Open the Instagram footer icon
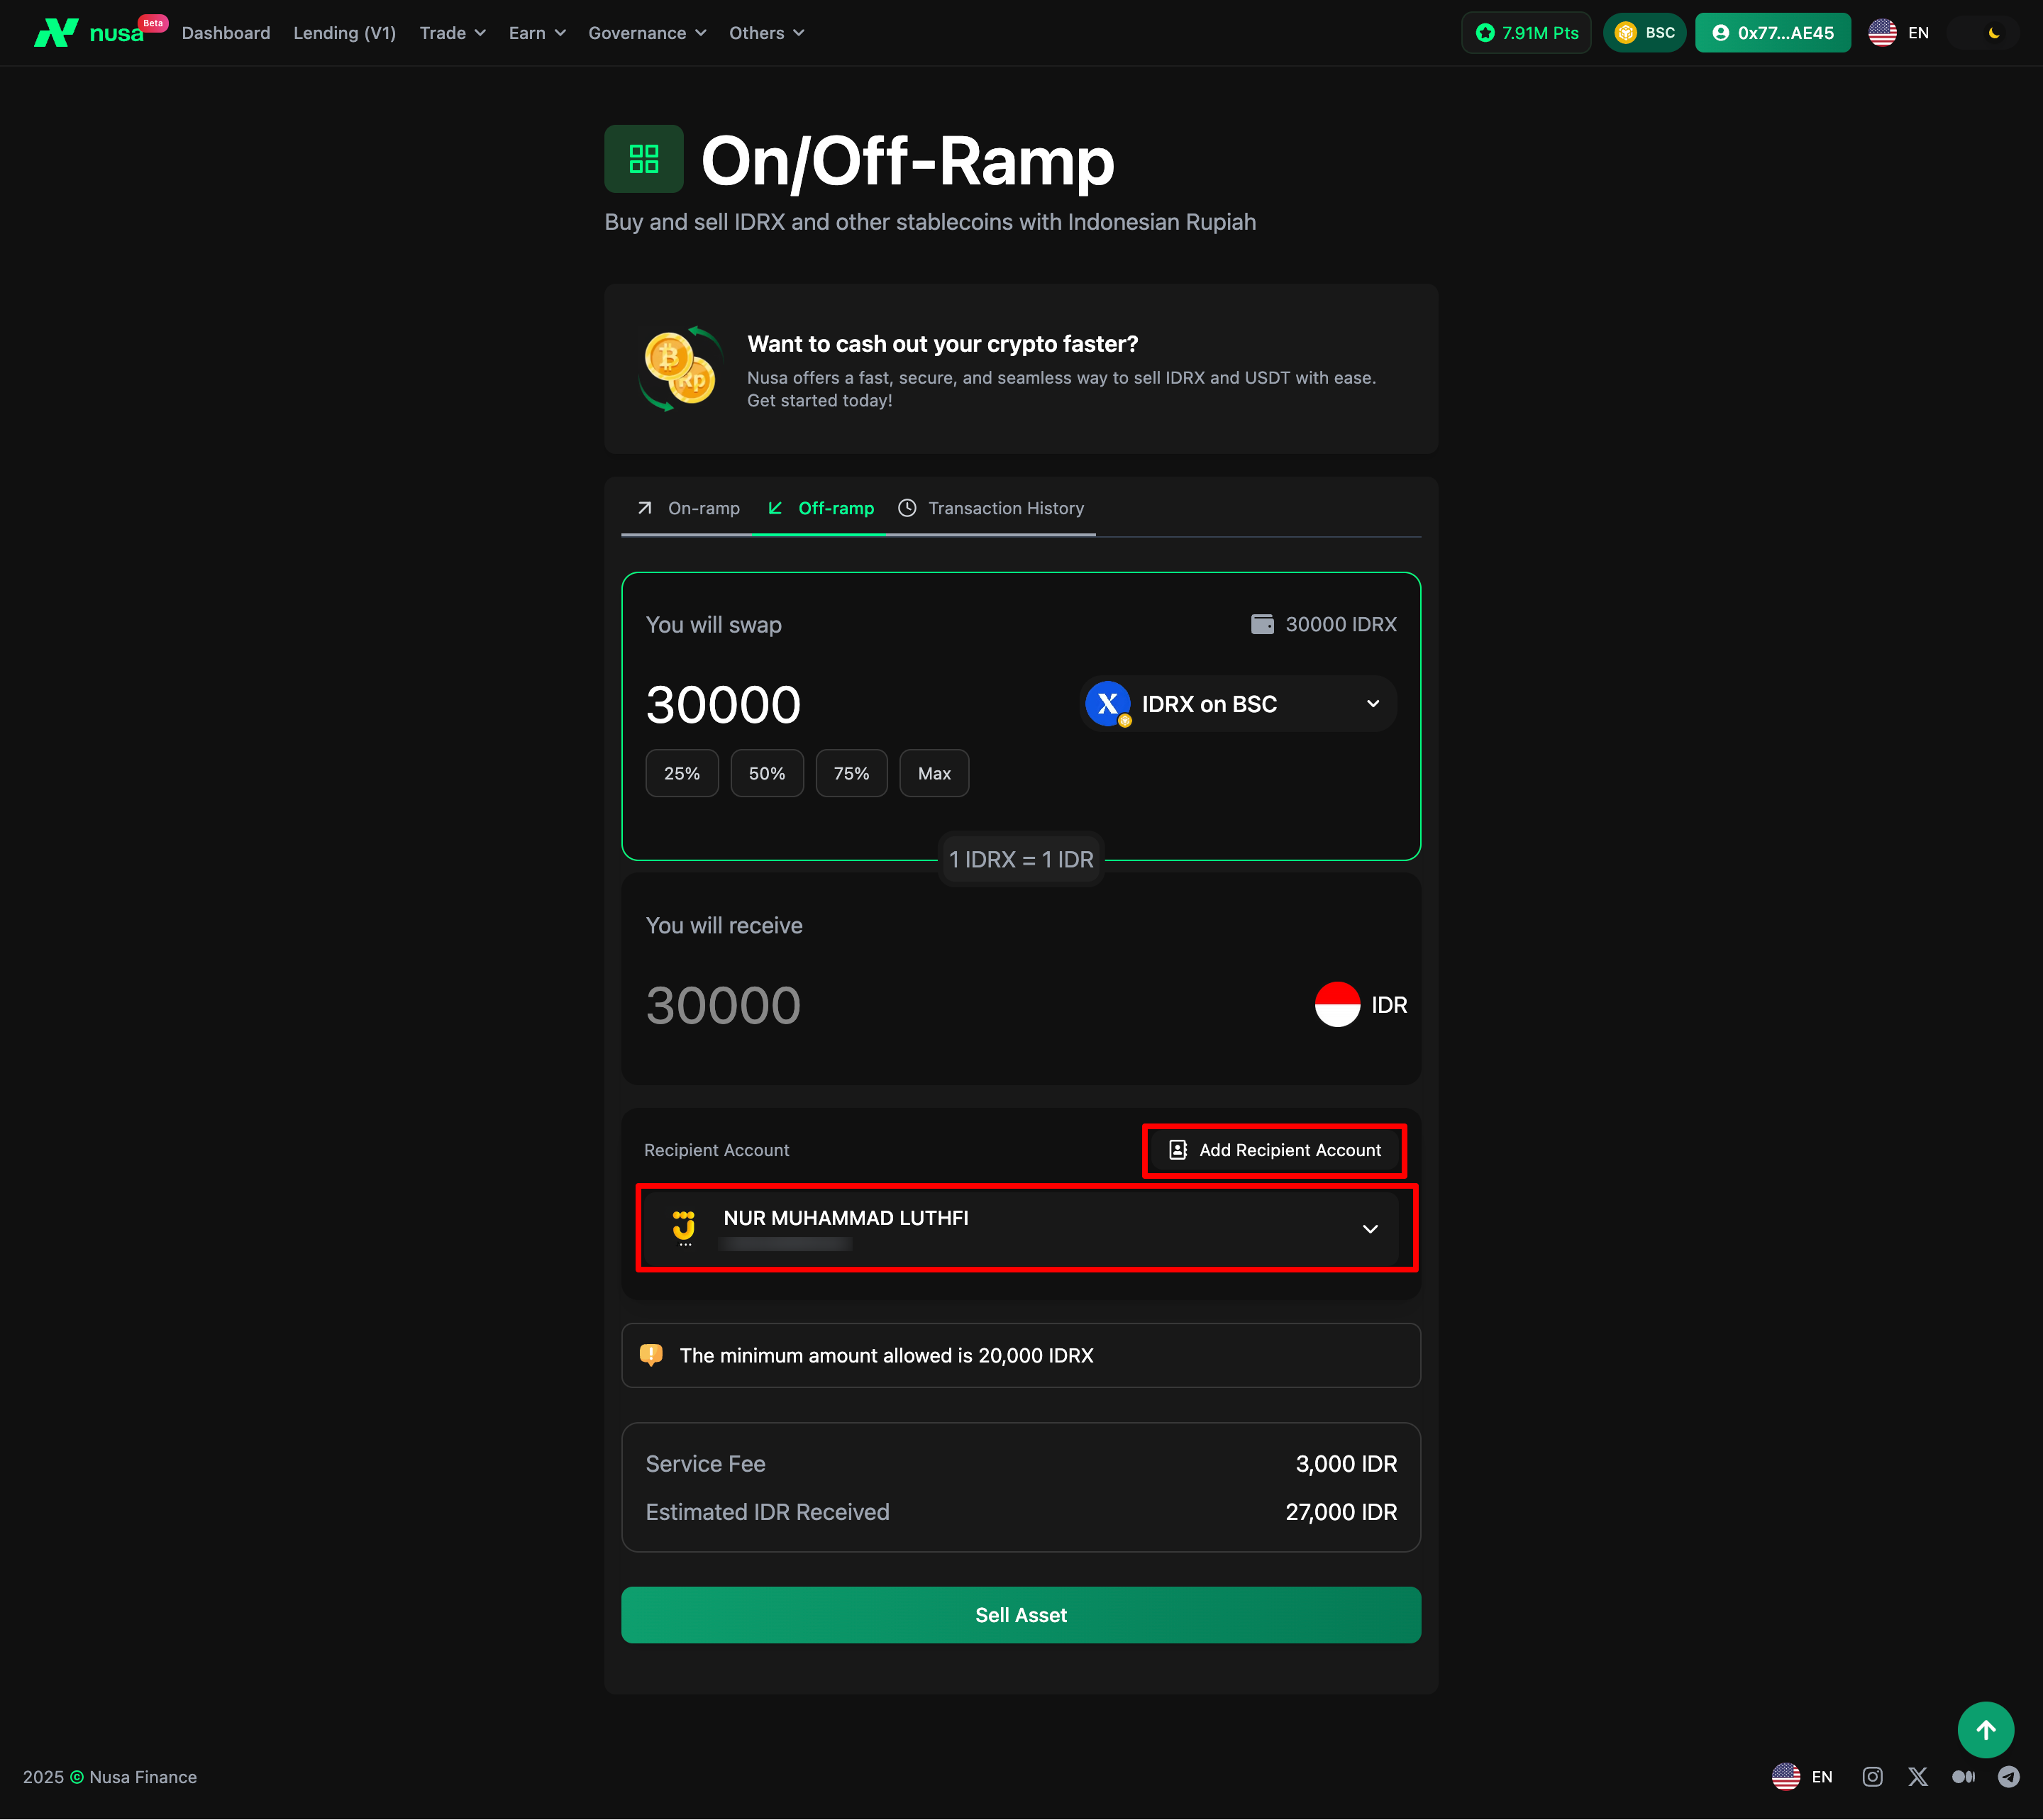This screenshot has width=2043, height=1820. [x=1872, y=1776]
